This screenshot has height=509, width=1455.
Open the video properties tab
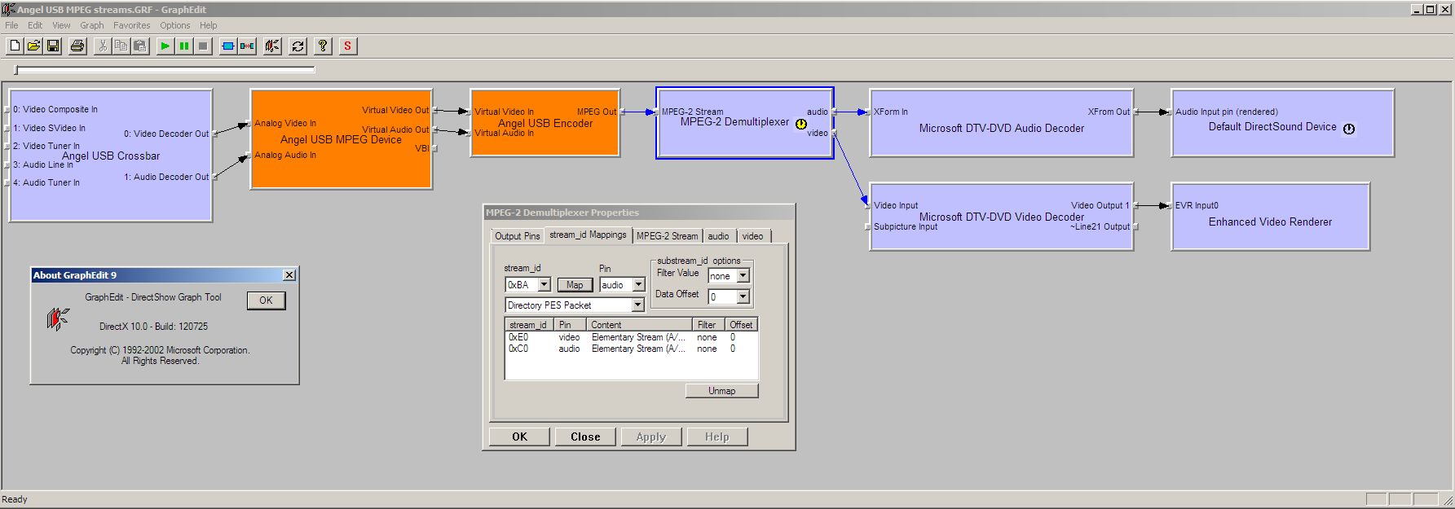753,236
